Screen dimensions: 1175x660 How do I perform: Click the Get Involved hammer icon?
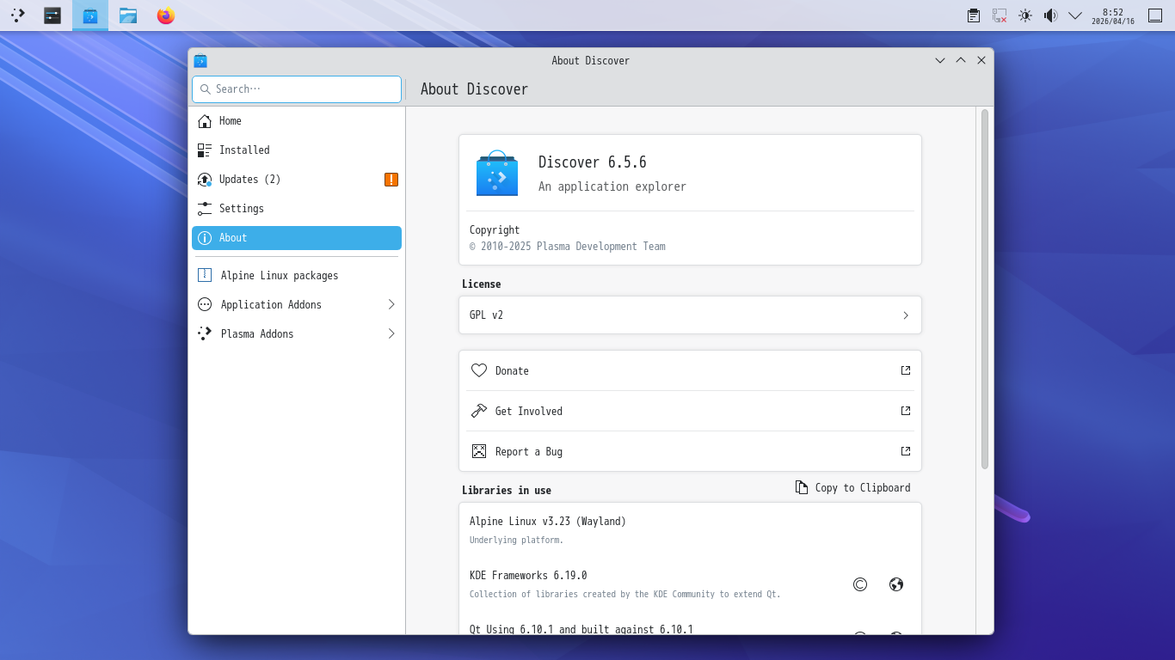coord(479,411)
